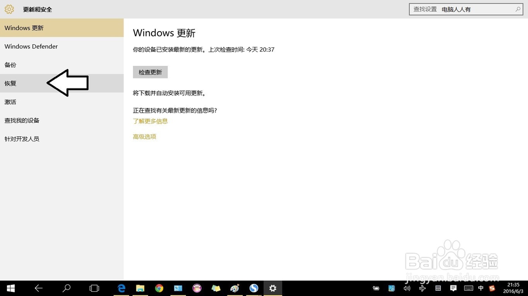Image resolution: width=528 pixels, height=296 pixels.
Task: Click the text 上次检查时间: 今天 20:37
Action: 241,50
